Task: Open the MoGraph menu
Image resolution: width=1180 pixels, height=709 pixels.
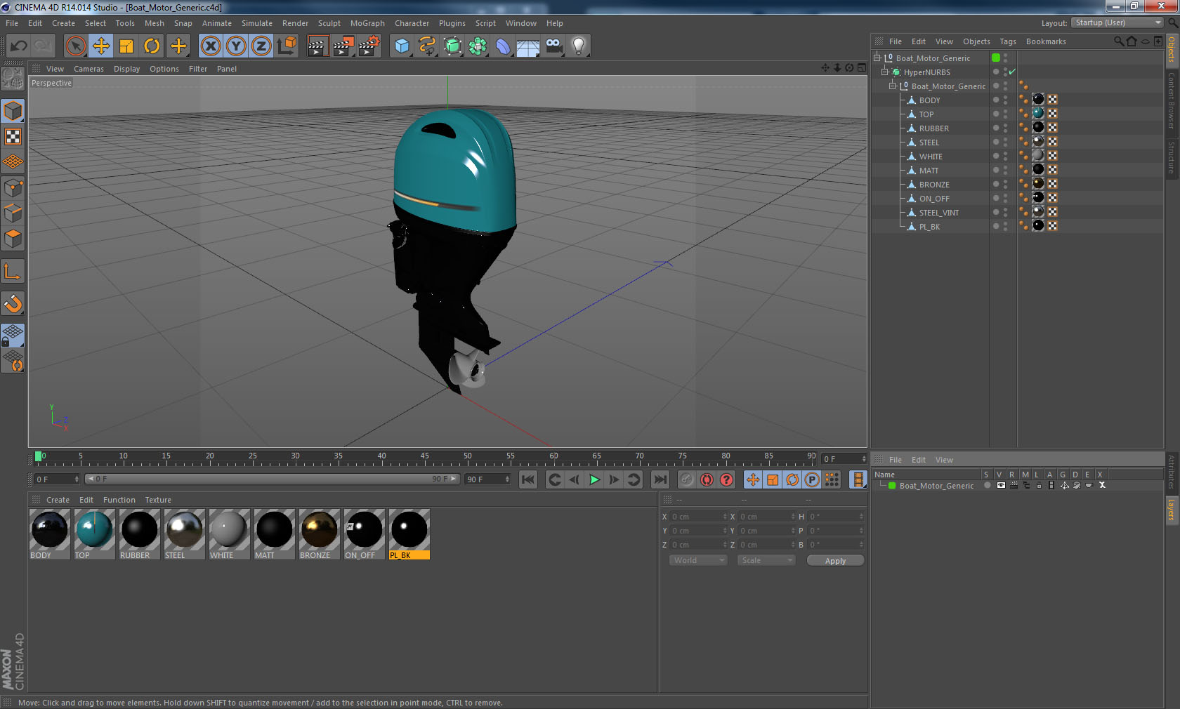Action: click(367, 23)
